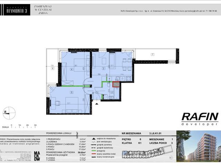Click the 'MIESZKANIE' label in info panel
Screen dimensions: 221x166
tap(157, 139)
